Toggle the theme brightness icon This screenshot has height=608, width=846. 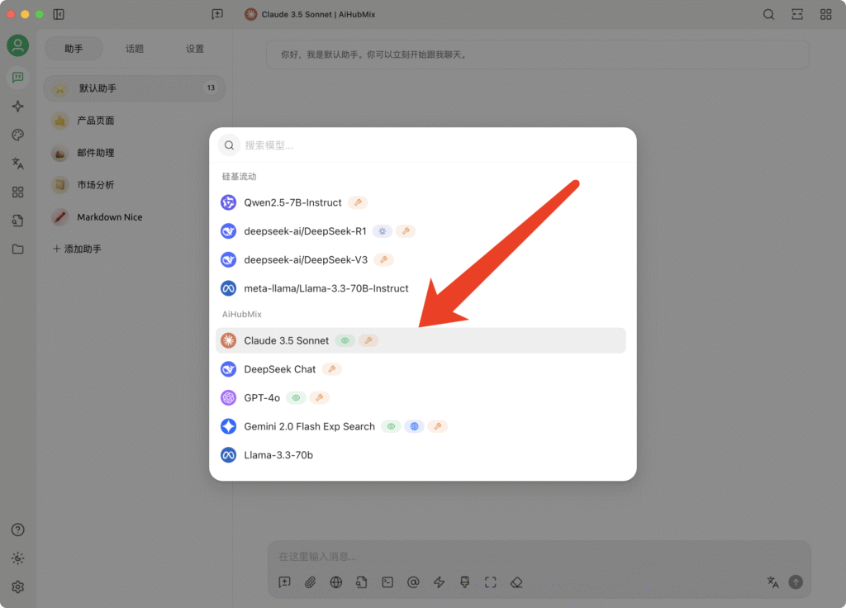[17, 558]
